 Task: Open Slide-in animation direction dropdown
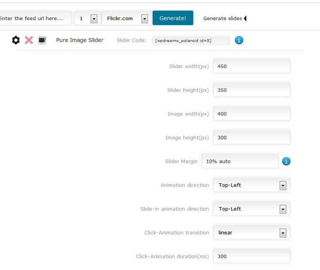(251, 208)
